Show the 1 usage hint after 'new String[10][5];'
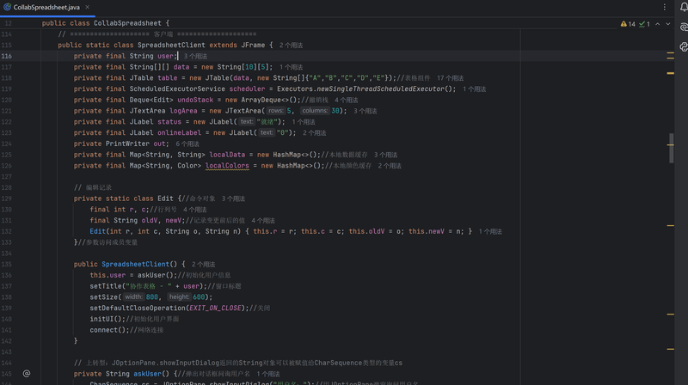The image size is (688, 385). (291, 67)
